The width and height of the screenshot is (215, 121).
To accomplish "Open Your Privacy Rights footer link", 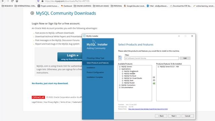I will point(51,102).
